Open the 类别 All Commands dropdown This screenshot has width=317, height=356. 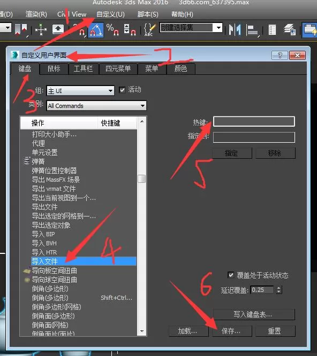[x=96, y=106]
